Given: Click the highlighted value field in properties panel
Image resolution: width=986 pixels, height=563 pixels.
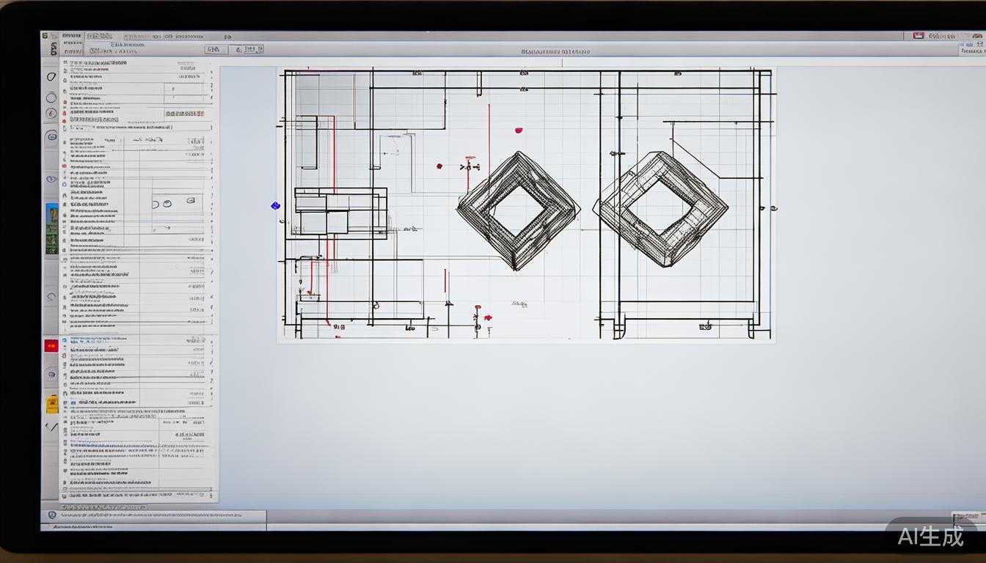Looking at the screenshot, I should pyautogui.click(x=184, y=114).
